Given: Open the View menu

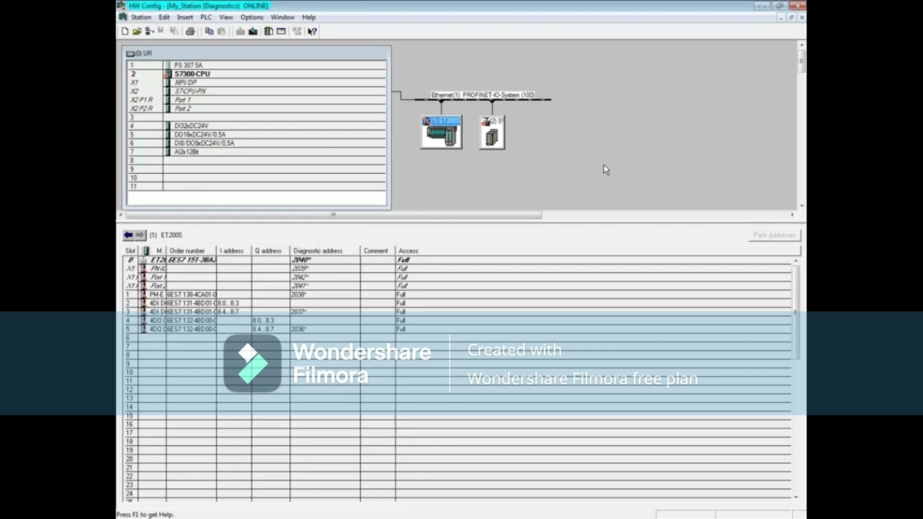Looking at the screenshot, I should tap(226, 17).
